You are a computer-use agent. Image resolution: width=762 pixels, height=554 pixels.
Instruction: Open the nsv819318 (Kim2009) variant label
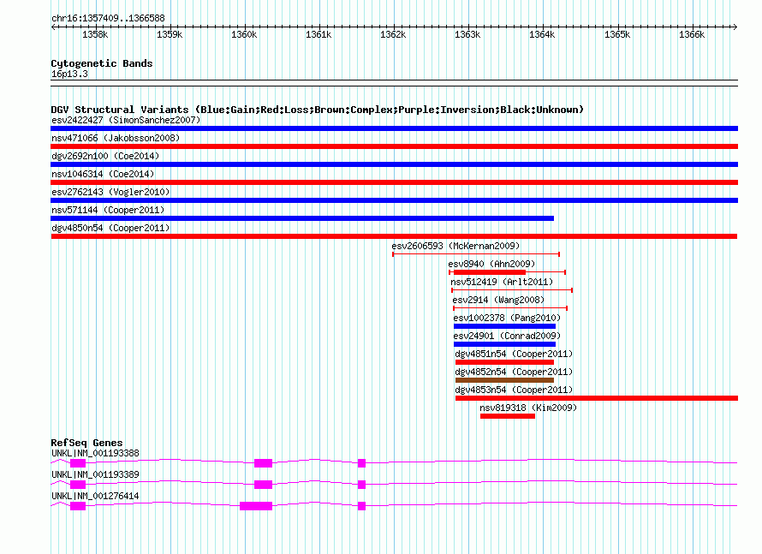528,408
